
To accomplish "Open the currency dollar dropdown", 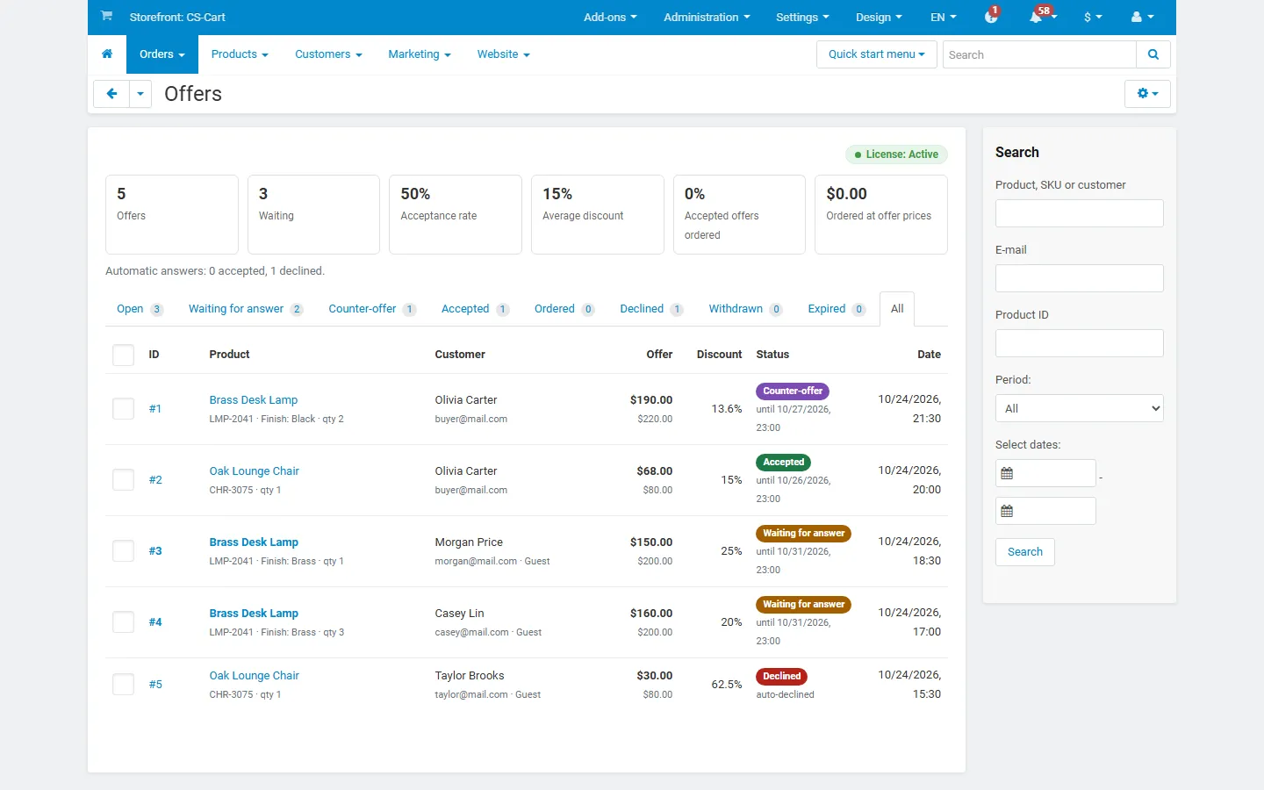I will pos(1093,17).
